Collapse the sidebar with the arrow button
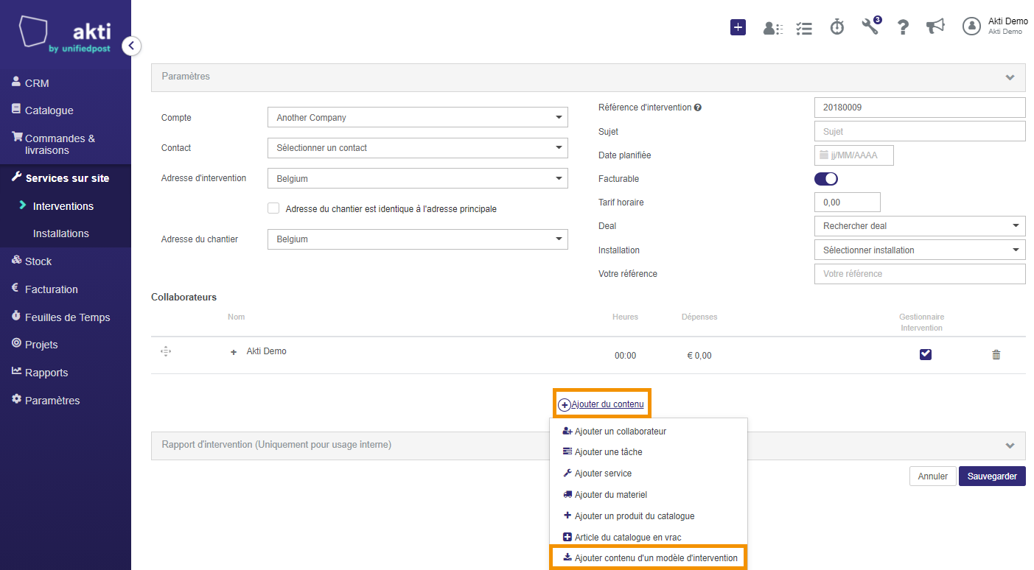The width and height of the screenshot is (1034, 570). (x=131, y=46)
